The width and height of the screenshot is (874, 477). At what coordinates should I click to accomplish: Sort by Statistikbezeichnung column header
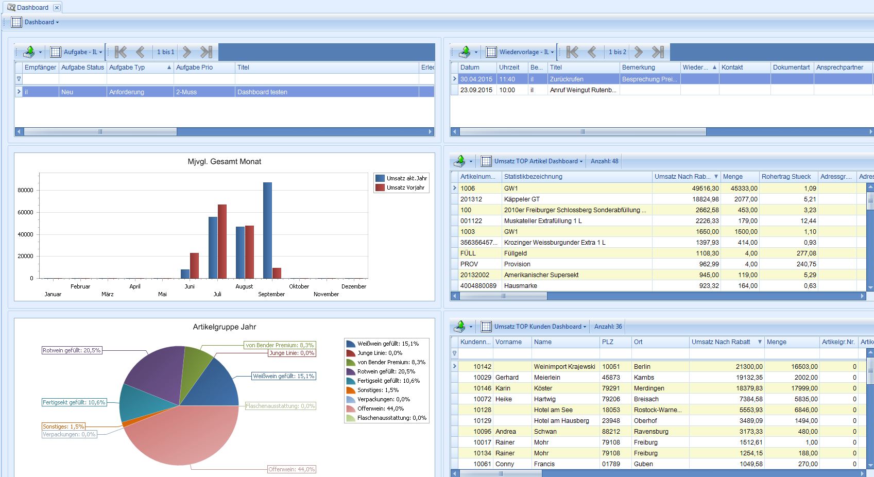coord(577,177)
